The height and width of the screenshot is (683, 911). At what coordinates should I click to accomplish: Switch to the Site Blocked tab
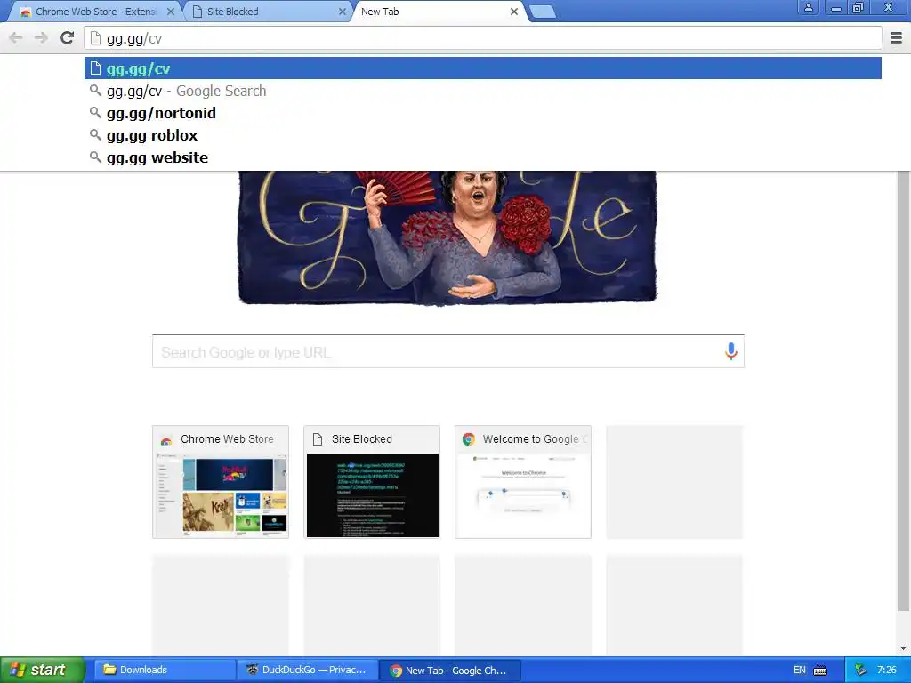pyautogui.click(x=267, y=12)
